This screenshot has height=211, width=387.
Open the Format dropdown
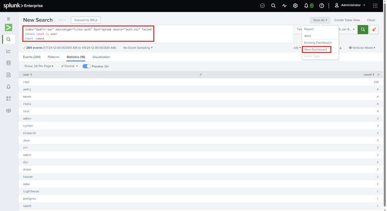tap(69, 66)
